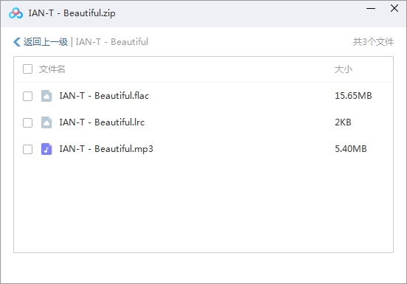This screenshot has height=284, width=407.
Task: Click the 2KB size value
Action: tap(343, 122)
